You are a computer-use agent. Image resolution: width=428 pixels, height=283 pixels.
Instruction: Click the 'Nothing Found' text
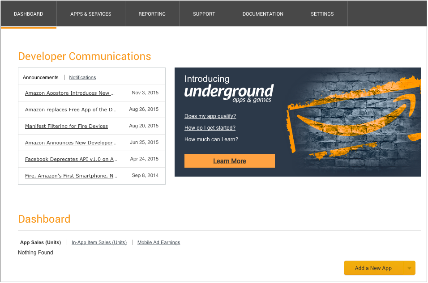(35, 253)
